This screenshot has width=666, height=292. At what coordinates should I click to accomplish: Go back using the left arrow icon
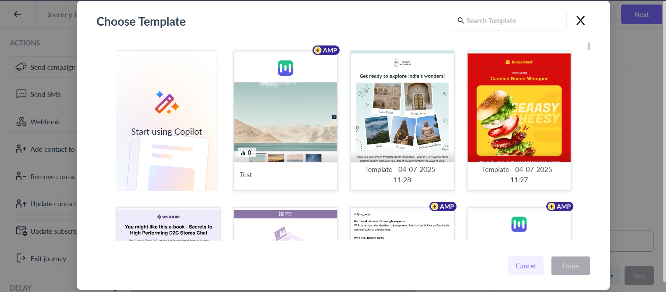click(18, 14)
